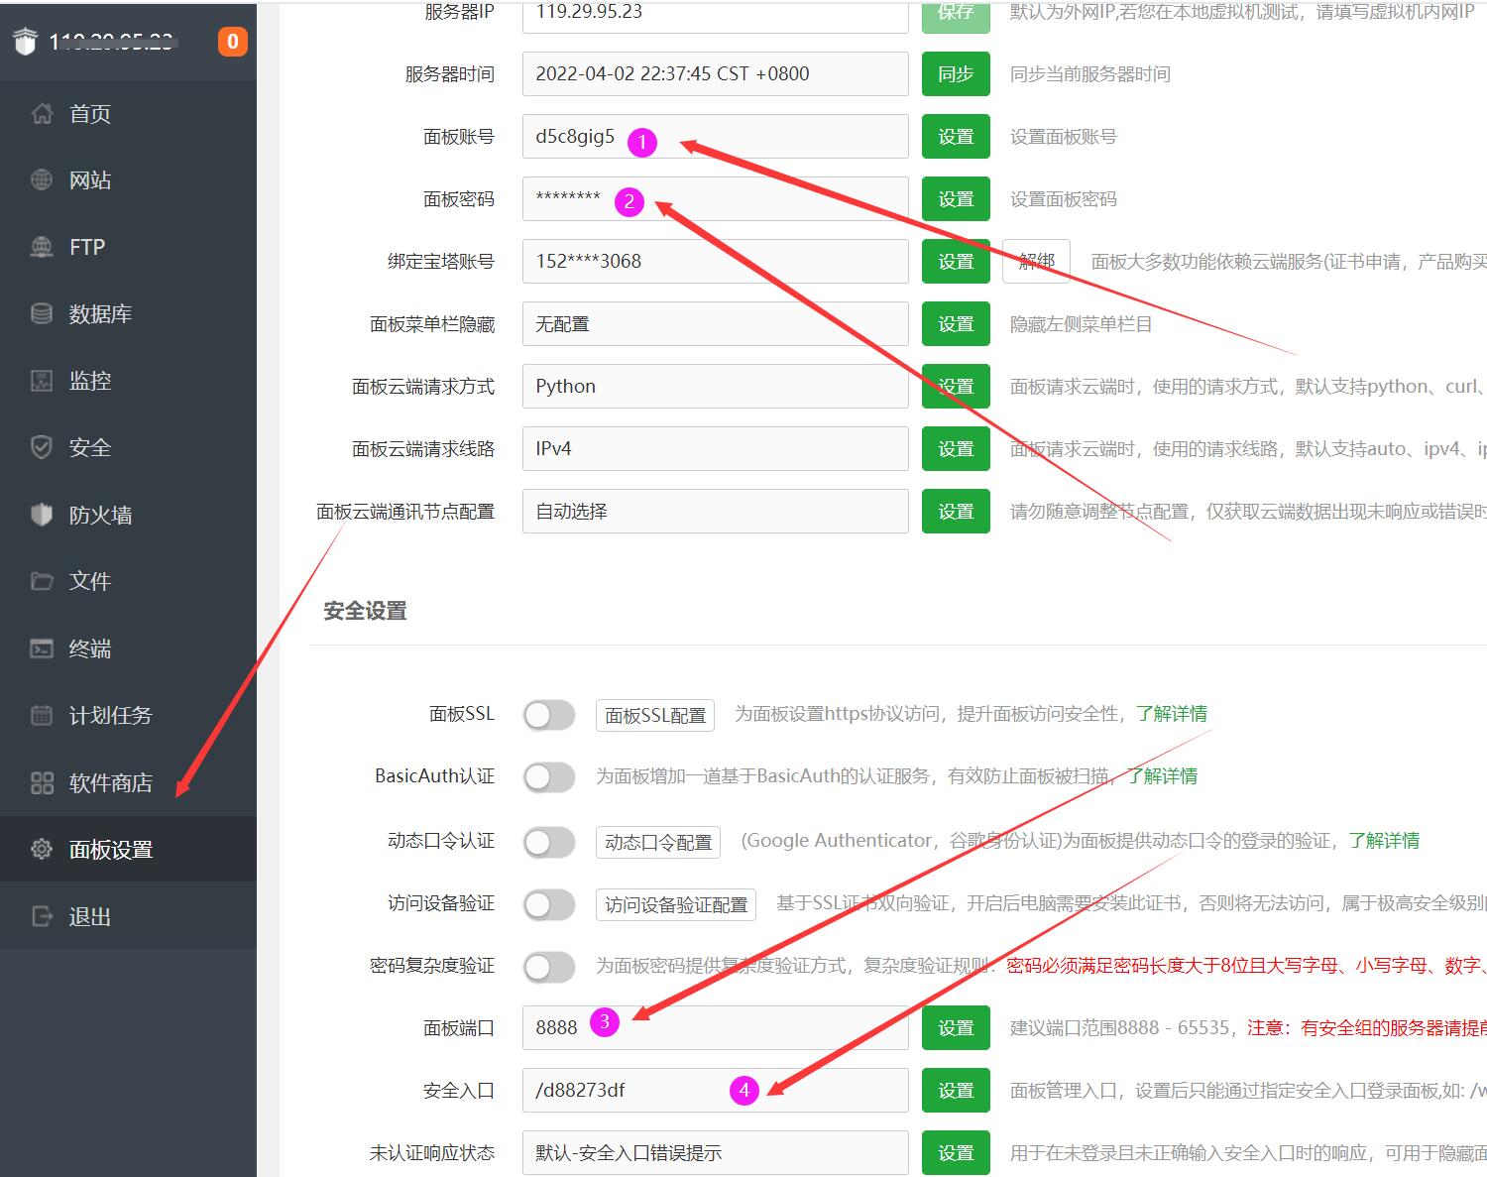The width and height of the screenshot is (1487, 1177).
Task: Click the 安全入口 field /d88273df
Action: 716,1091
